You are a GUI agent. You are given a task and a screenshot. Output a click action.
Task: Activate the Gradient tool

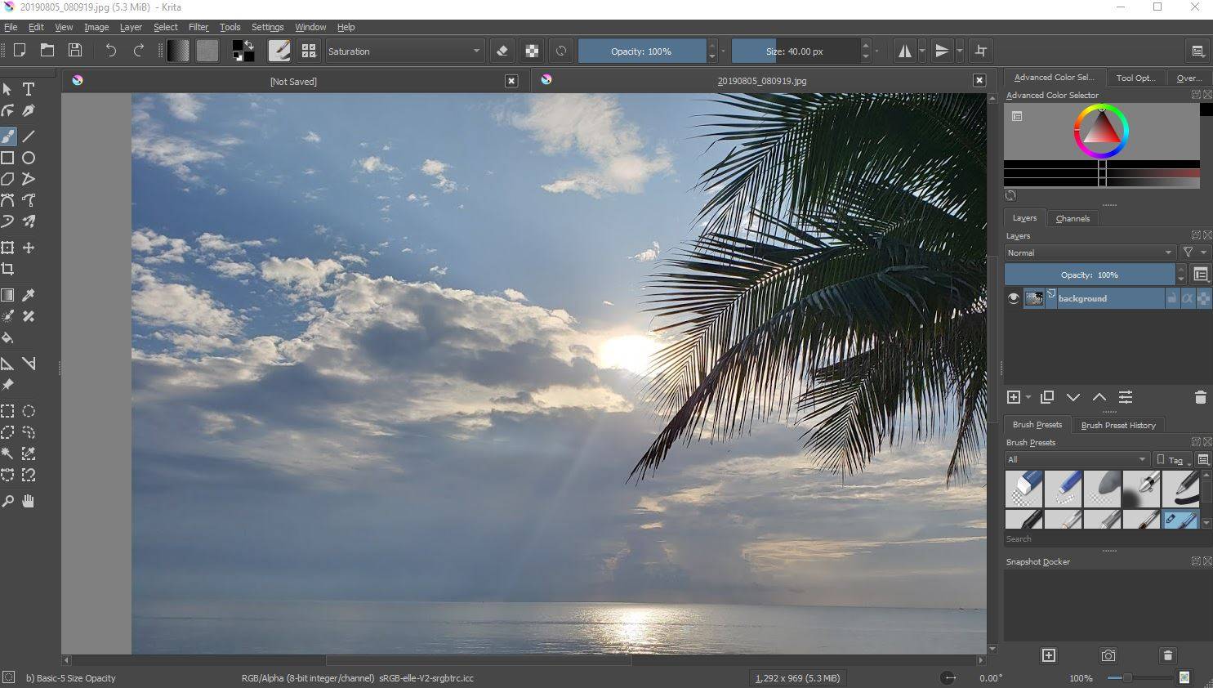8,294
